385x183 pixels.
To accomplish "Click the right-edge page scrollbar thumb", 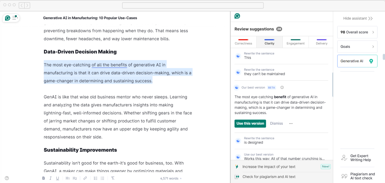I will (x=384, y=57).
